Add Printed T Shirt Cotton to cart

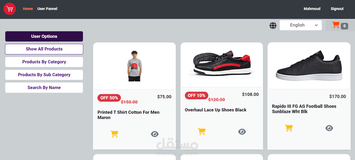pyautogui.click(x=114, y=134)
